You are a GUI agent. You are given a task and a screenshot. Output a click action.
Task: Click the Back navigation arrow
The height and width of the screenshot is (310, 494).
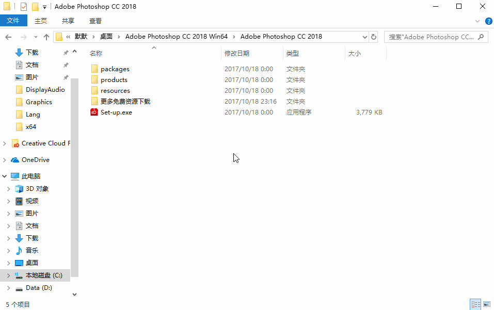tap(8, 37)
